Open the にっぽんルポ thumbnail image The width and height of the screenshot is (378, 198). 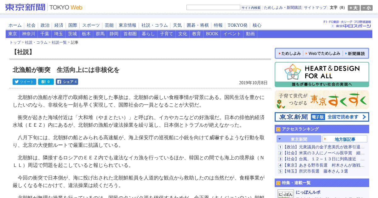pyautogui.click(x=286, y=194)
